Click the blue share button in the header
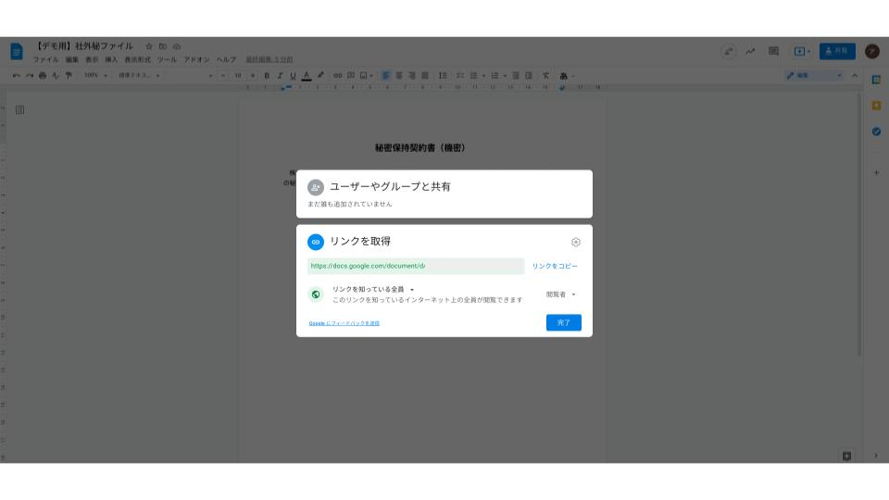 click(x=837, y=51)
